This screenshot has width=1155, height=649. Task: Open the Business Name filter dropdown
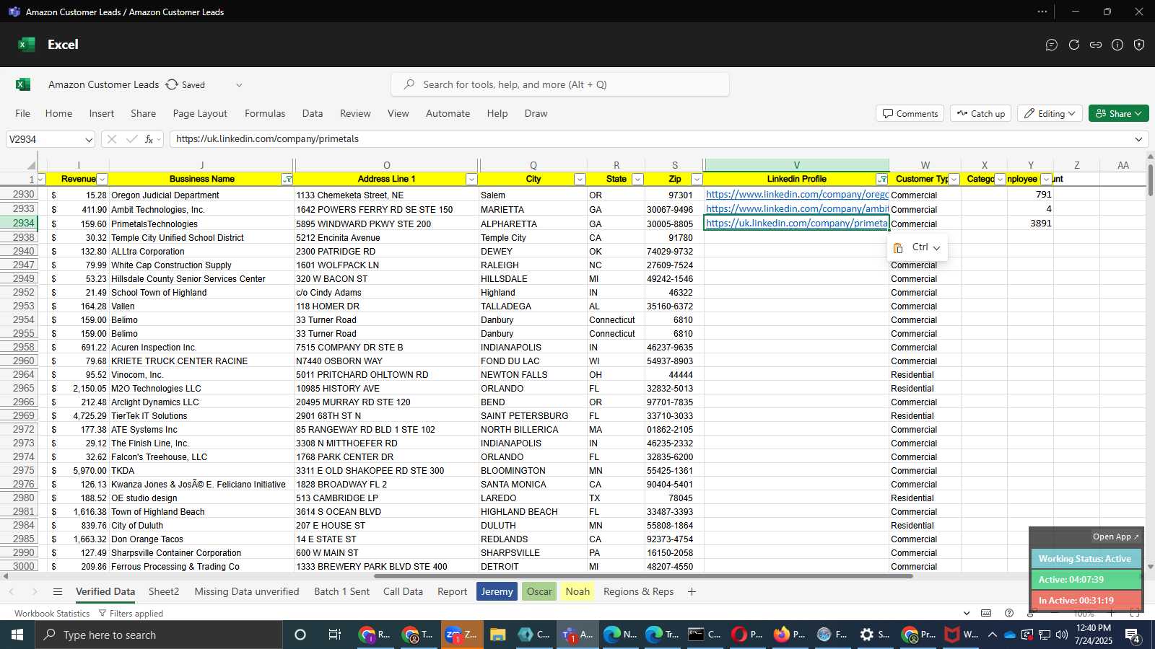coord(287,180)
